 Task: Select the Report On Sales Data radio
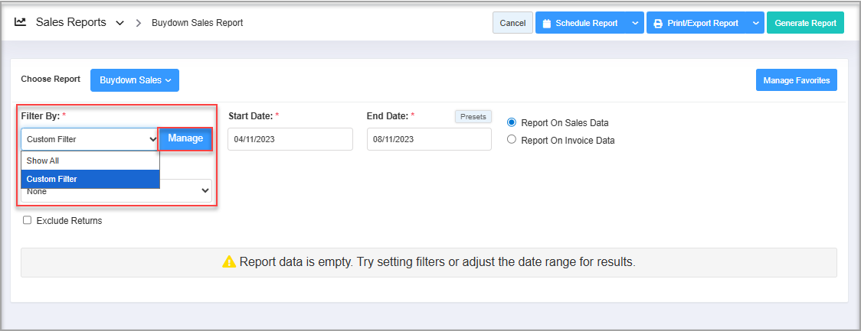click(512, 122)
